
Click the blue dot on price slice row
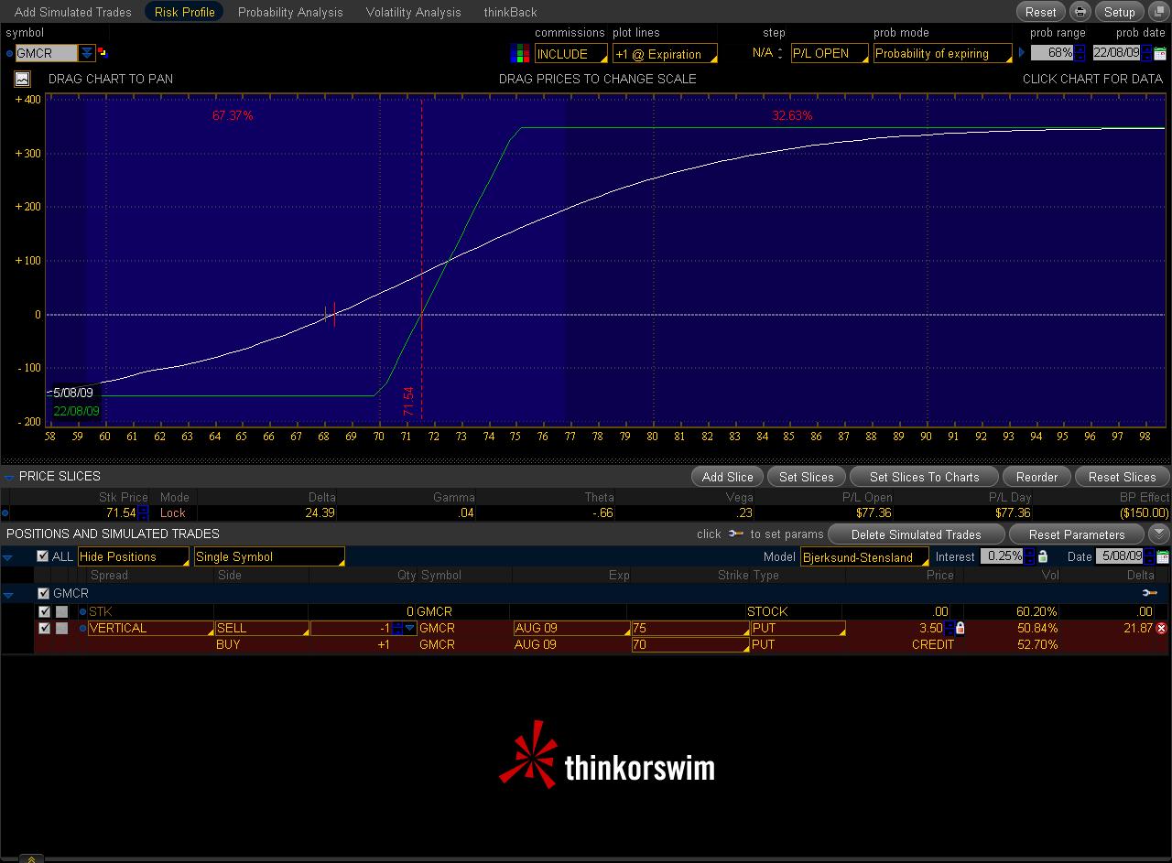pos(5,513)
